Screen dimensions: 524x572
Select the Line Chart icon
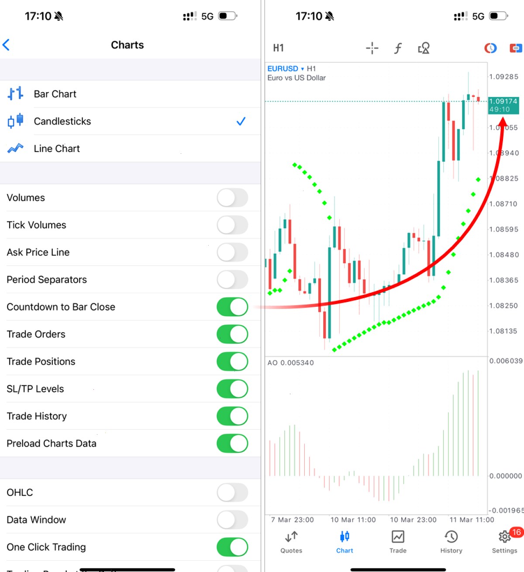pyautogui.click(x=15, y=149)
